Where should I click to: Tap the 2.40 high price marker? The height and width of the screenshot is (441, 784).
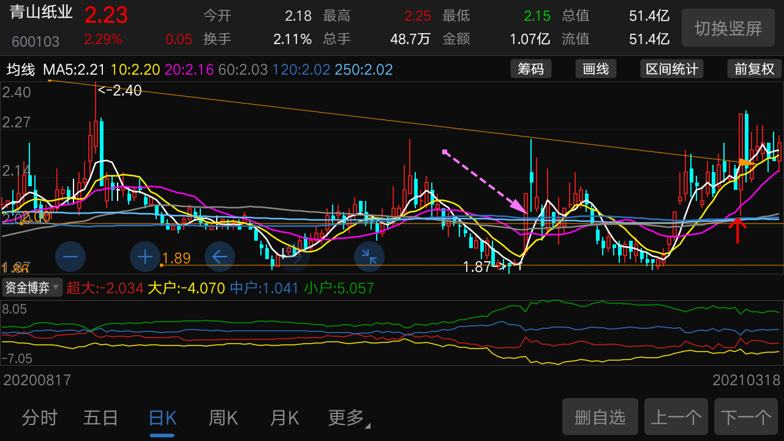120,91
